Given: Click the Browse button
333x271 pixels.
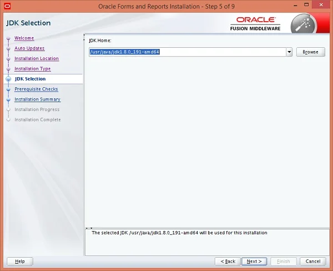Looking at the screenshot, I should [x=310, y=52].
